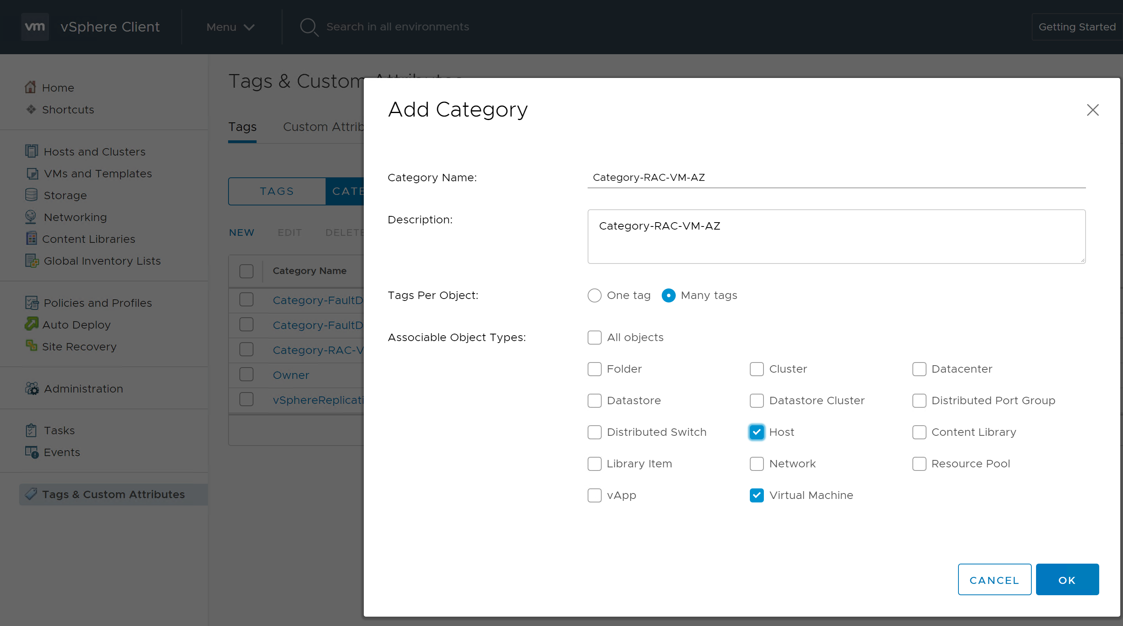This screenshot has height=626, width=1123.
Task: Enable the All objects checkbox
Action: pyautogui.click(x=594, y=338)
